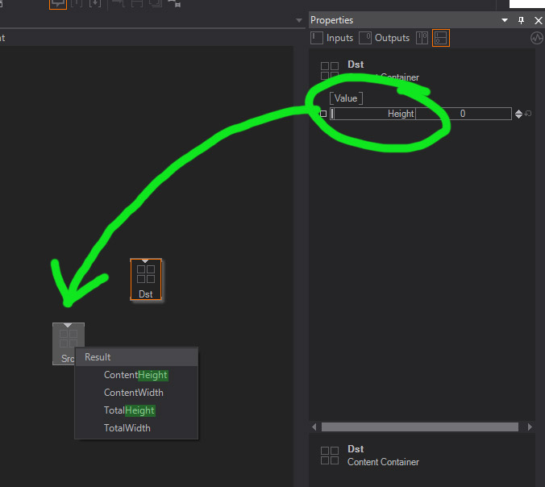545x487 pixels.
Task: Select the orange-highlighted properties layout icon
Action: [x=441, y=38]
